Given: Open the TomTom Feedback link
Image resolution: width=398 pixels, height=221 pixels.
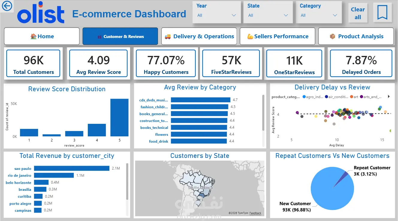Looking at the screenshot, I should pos(255,213).
